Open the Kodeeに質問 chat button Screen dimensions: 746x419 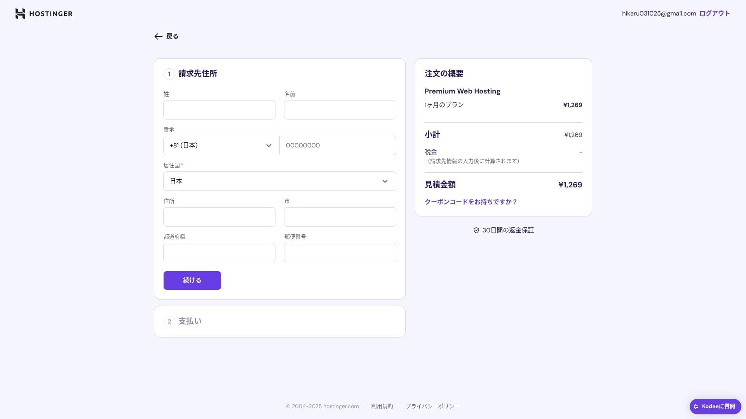715,407
